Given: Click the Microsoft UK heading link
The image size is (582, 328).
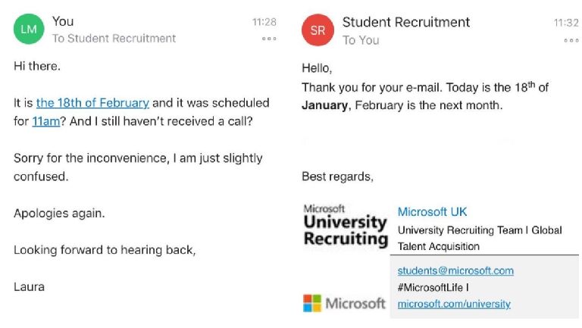Looking at the screenshot, I should click(432, 212).
